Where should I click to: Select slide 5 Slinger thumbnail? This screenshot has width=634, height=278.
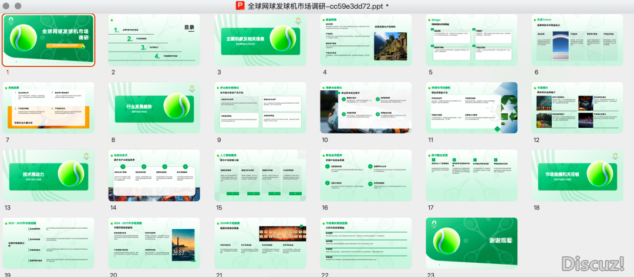(x=471, y=40)
